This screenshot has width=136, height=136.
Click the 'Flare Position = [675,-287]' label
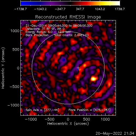tap(89, 110)
